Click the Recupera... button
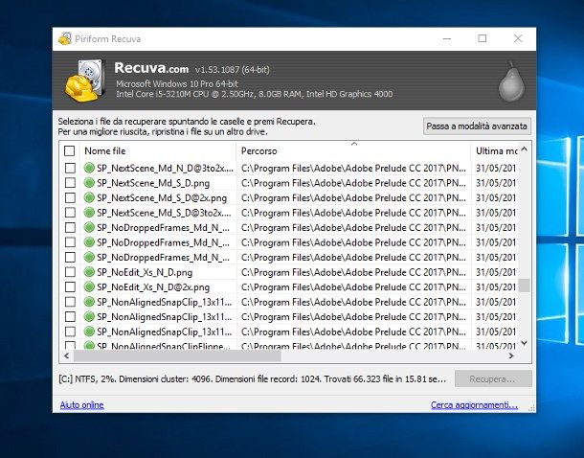This screenshot has width=584, height=458. [x=493, y=379]
